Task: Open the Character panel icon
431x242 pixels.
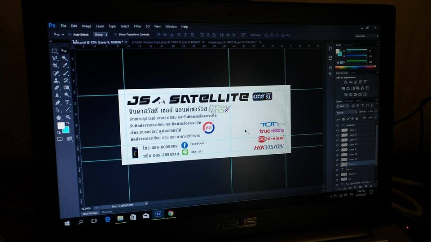Action: 330,68
